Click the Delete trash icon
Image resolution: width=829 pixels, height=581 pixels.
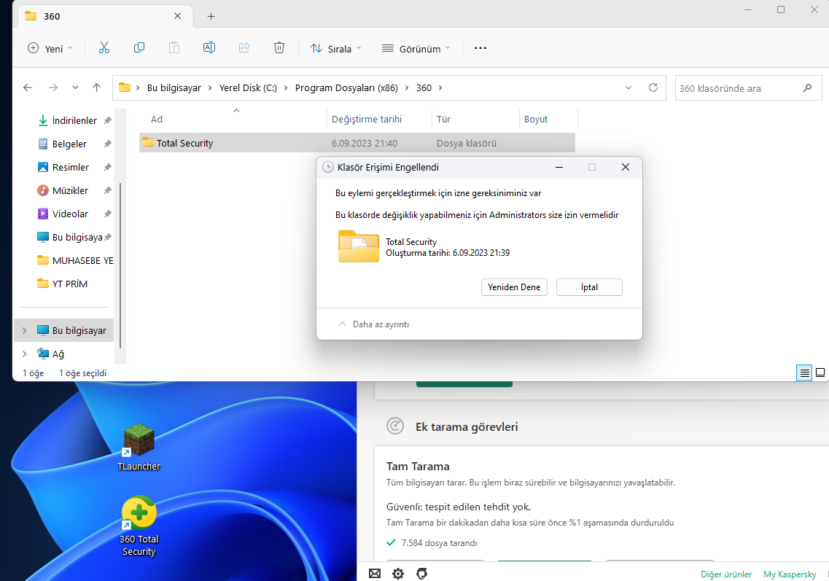pyautogui.click(x=279, y=48)
